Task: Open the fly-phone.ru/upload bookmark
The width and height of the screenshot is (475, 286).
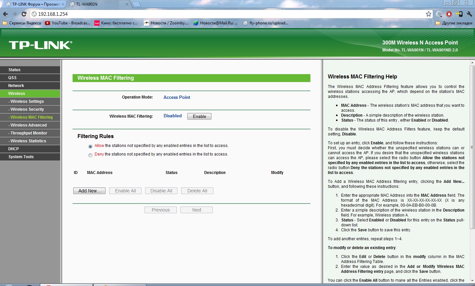Action: click(x=266, y=23)
